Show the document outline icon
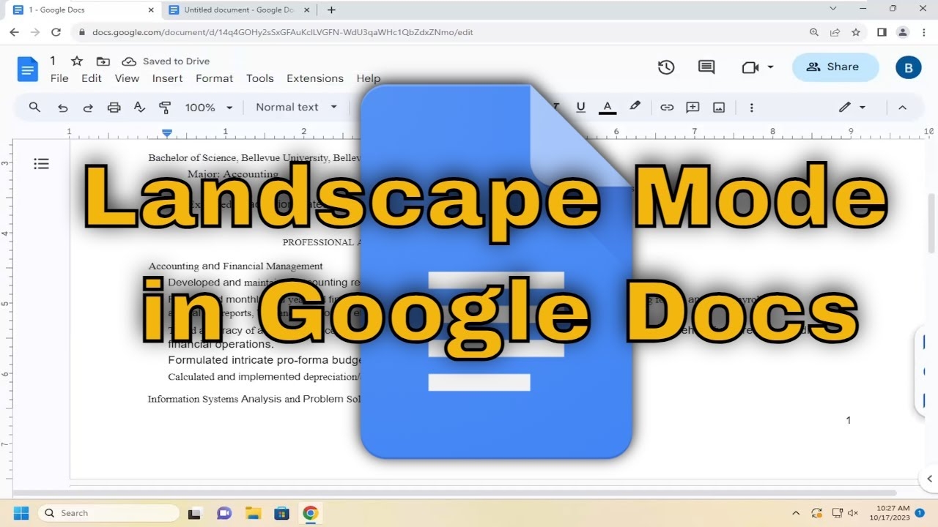 tap(42, 164)
